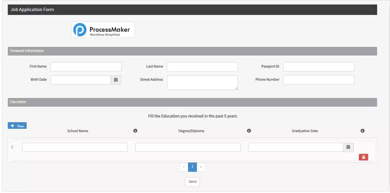Click the School Name info icon
Image resolution: width=390 pixels, height=193 pixels.
(135, 131)
